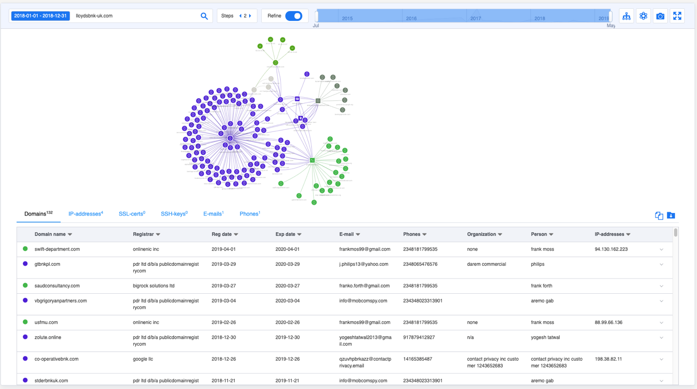The height and width of the screenshot is (389, 697).
Task: Switch to the SSH-keys tab
Action: (174, 214)
